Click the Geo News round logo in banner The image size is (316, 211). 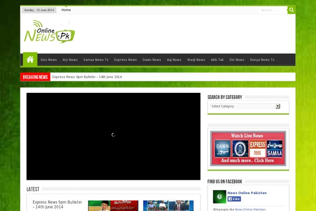coord(240,149)
